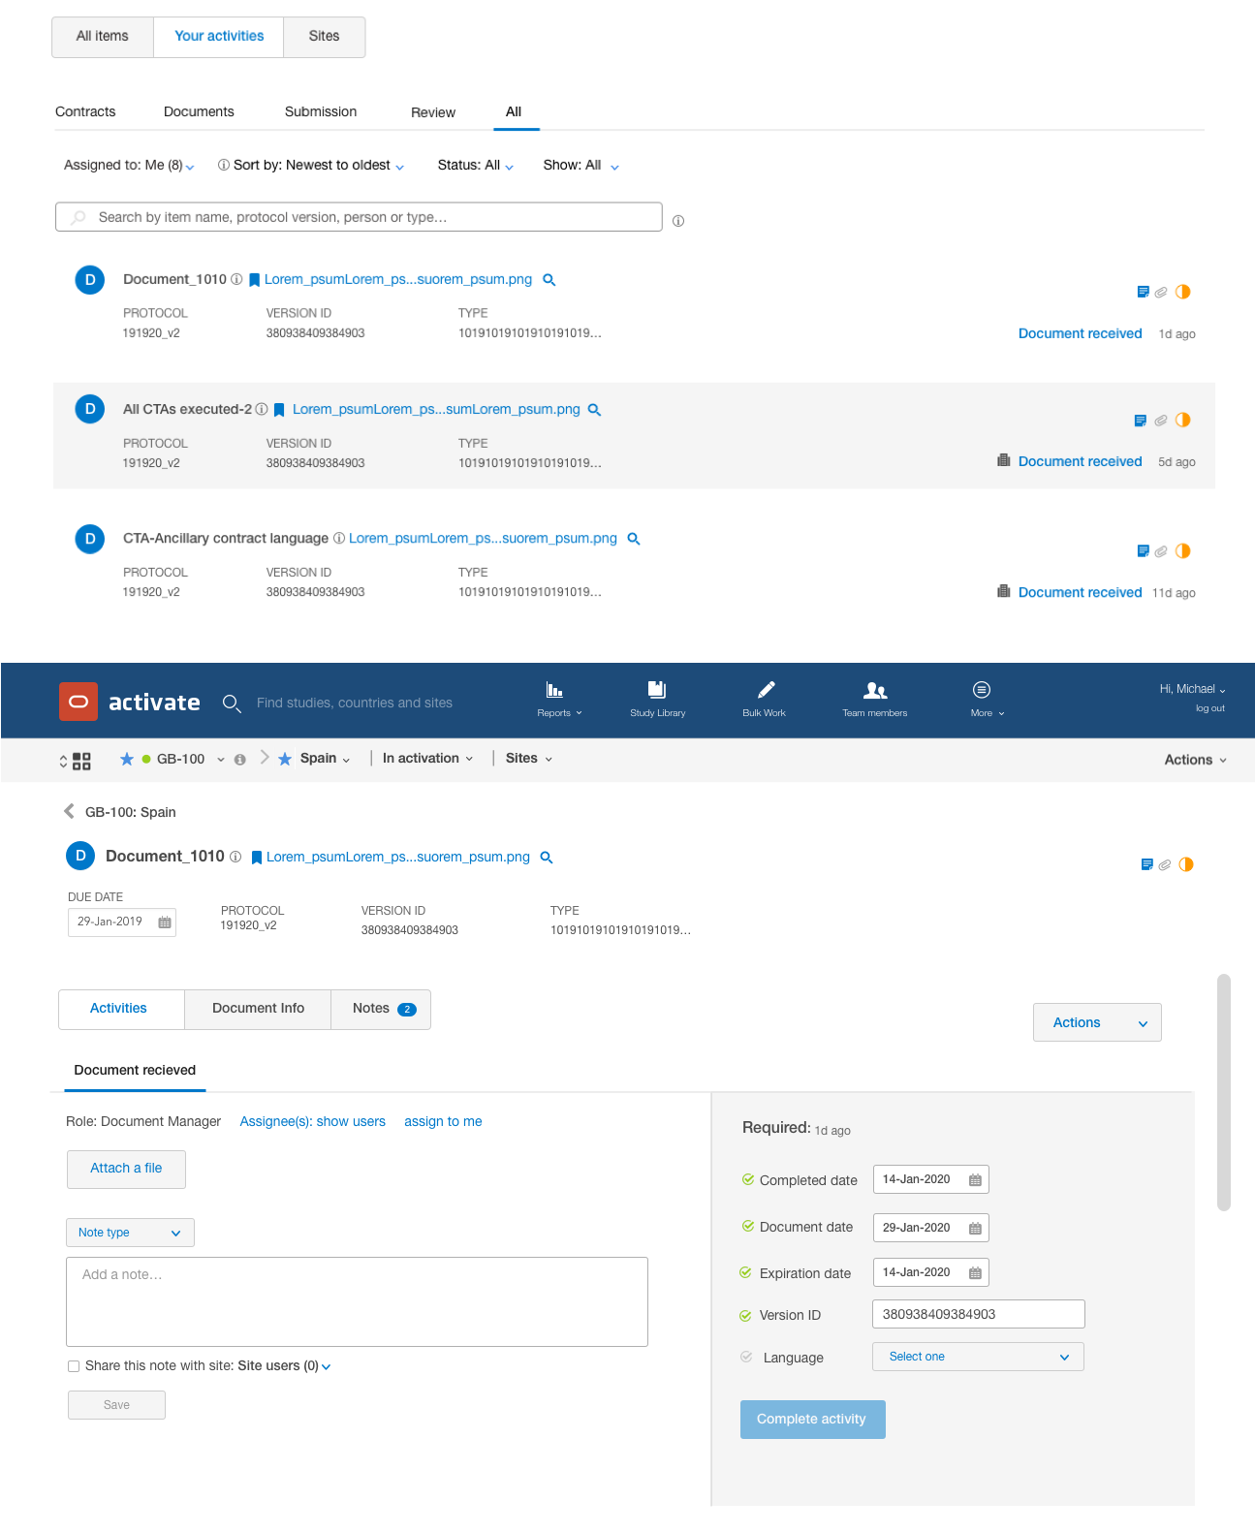Open the calendar icon for Document date
This screenshot has height=1532, width=1255.
click(975, 1229)
